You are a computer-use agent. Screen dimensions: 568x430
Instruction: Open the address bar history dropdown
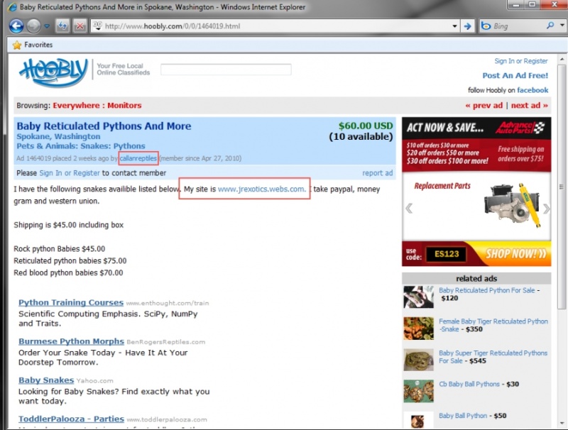454,26
